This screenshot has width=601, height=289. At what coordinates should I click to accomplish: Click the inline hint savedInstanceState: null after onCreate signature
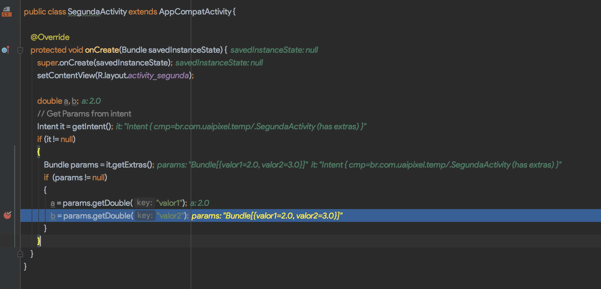[274, 50]
